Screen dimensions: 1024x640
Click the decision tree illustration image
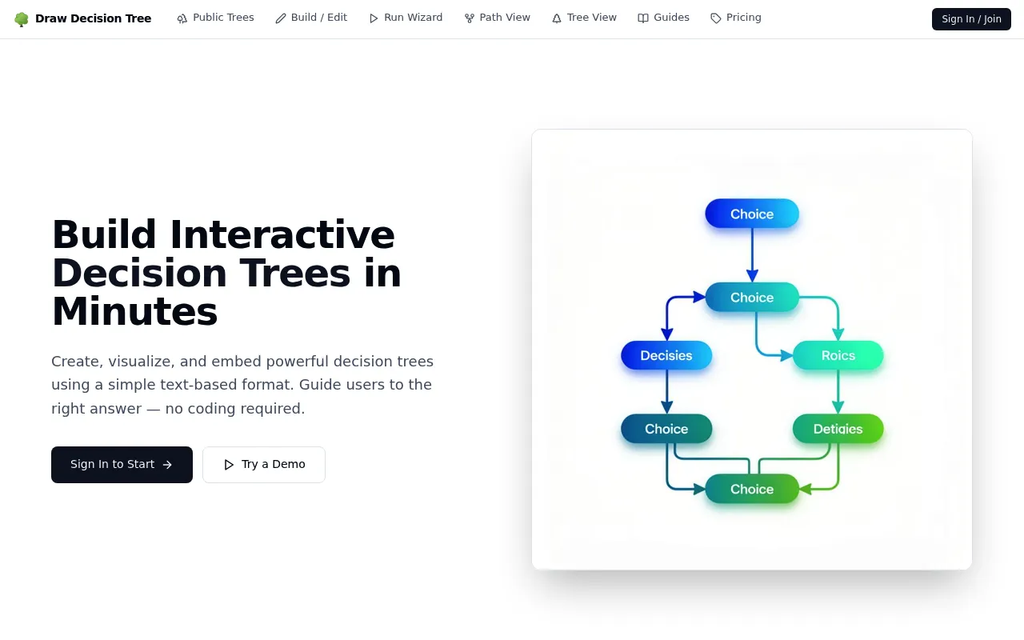[752, 350]
